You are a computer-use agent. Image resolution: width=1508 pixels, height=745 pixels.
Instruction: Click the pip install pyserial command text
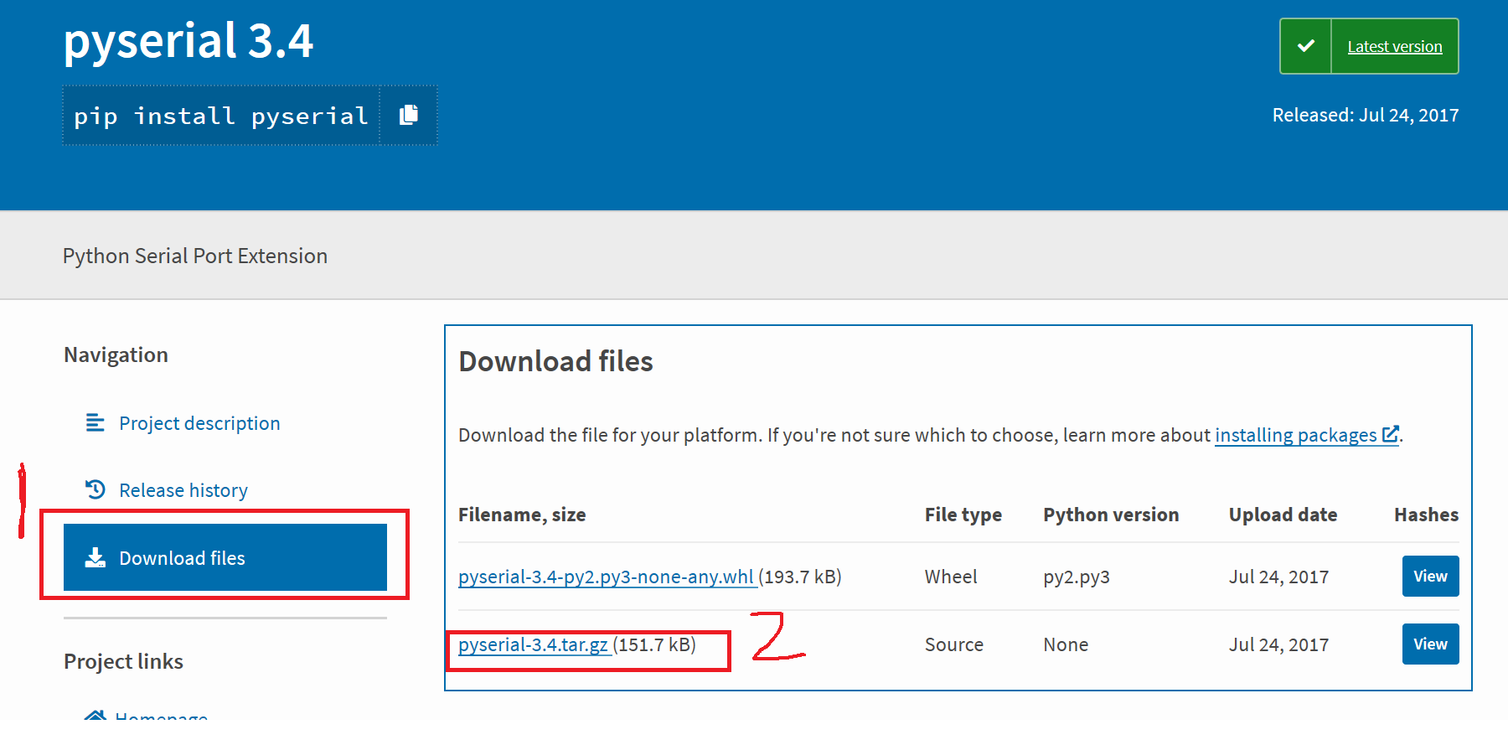point(221,116)
